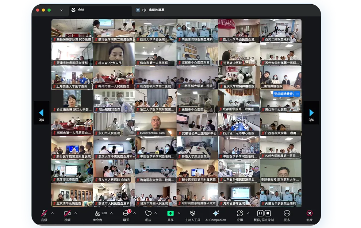This screenshot has height=228, width=361.
Task: Pause the recording
Action: pyautogui.click(x=260, y=213)
